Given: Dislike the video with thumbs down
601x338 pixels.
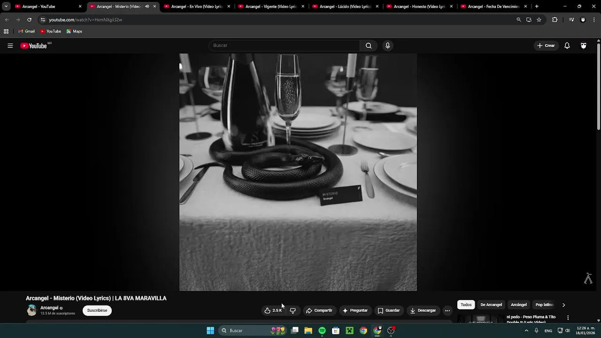Looking at the screenshot, I should (x=293, y=310).
